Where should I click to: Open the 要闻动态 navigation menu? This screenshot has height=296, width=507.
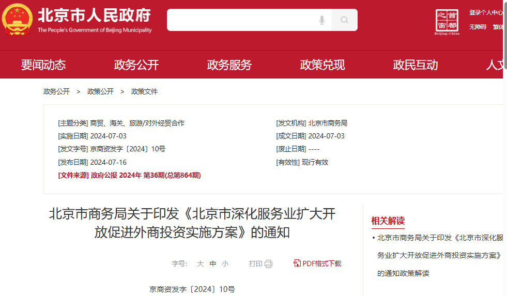click(43, 65)
